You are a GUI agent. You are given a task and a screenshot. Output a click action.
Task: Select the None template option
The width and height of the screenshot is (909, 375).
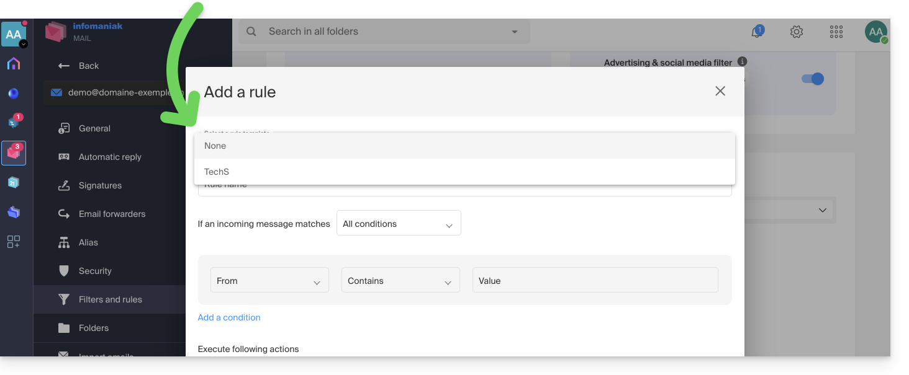pyautogui.click(x=464, y=146)
